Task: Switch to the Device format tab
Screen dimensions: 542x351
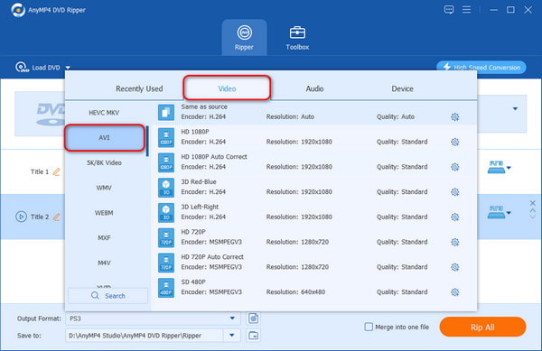Action: [402, 88]
